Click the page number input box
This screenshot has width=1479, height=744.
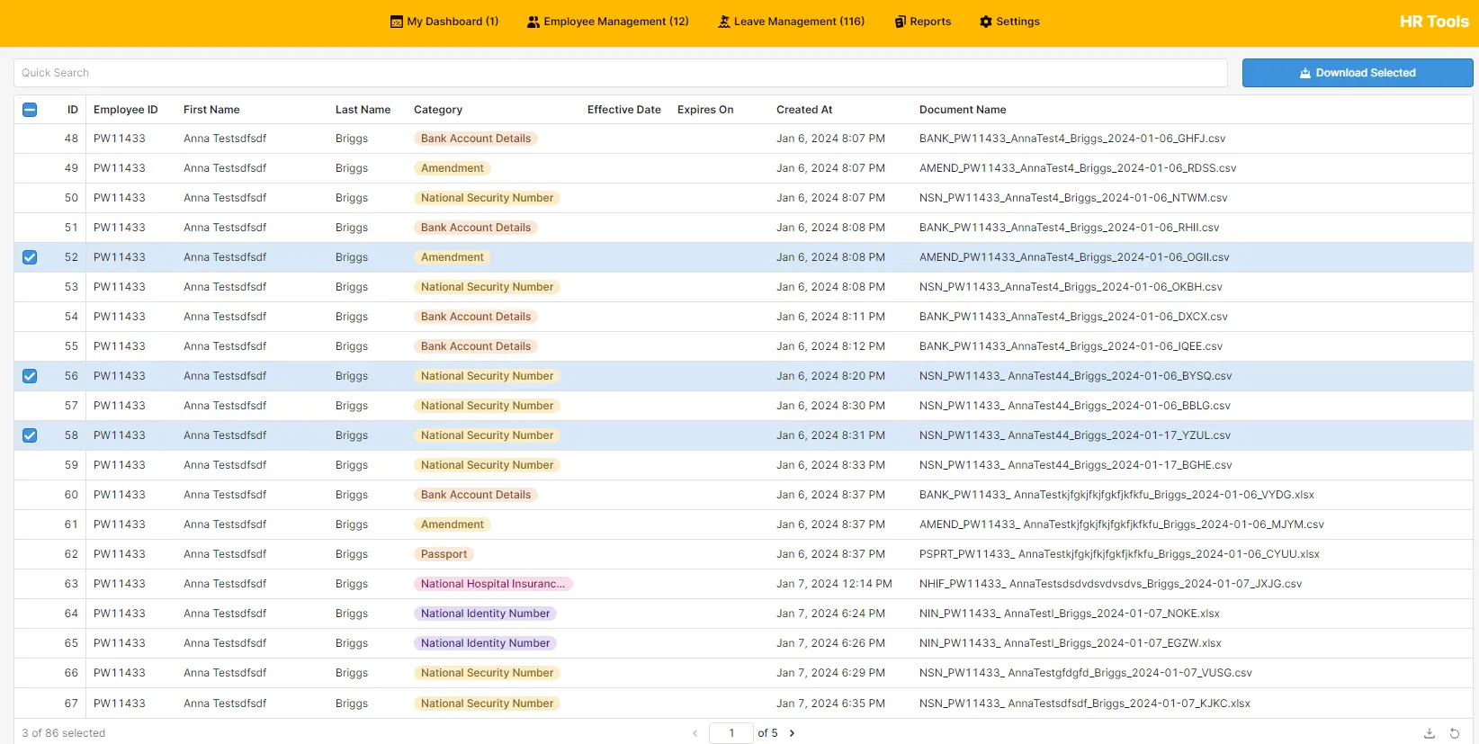[x=731, y=733]
